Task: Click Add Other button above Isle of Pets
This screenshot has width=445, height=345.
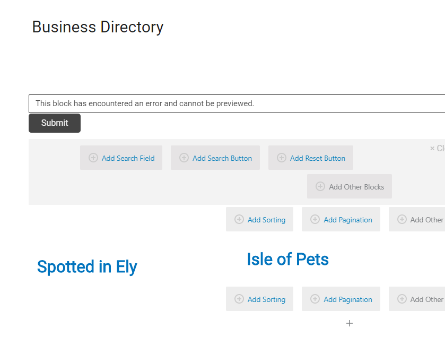Action: (x=417, y=219)
